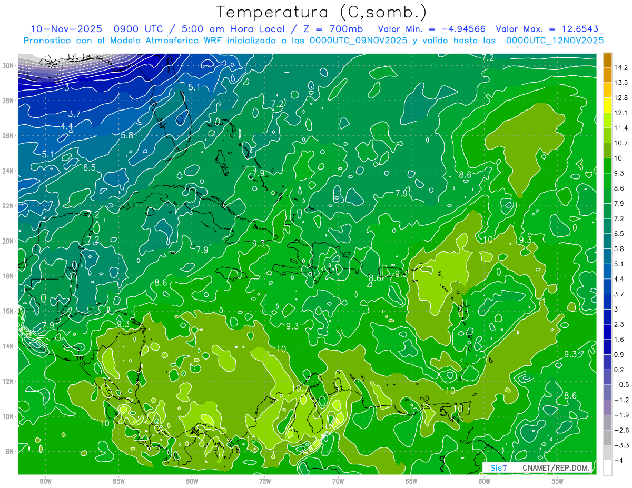
Task: Click the 1.6 label on the color scale
Action: [619, 340]
